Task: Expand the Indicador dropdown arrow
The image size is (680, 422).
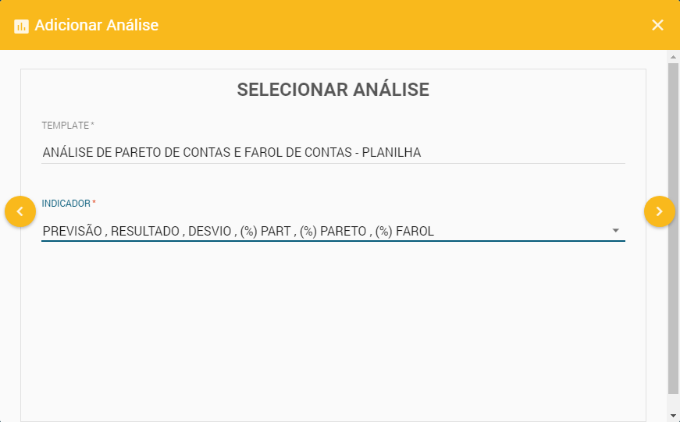Action: coord(615,231)
